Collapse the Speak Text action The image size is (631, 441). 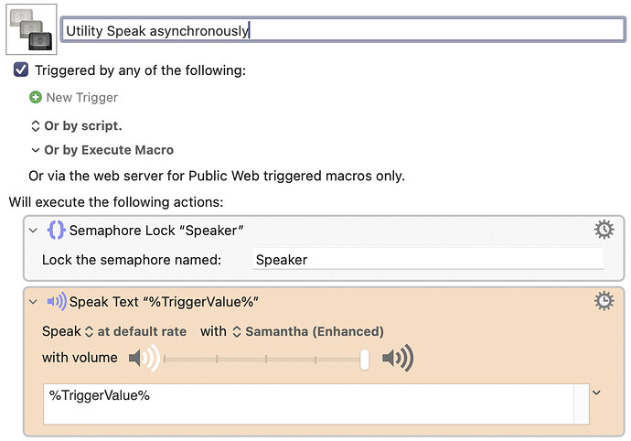34,302
